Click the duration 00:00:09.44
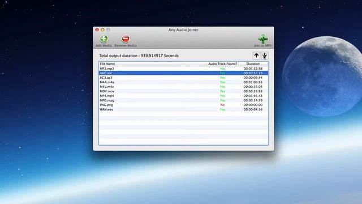 [253, 78]
